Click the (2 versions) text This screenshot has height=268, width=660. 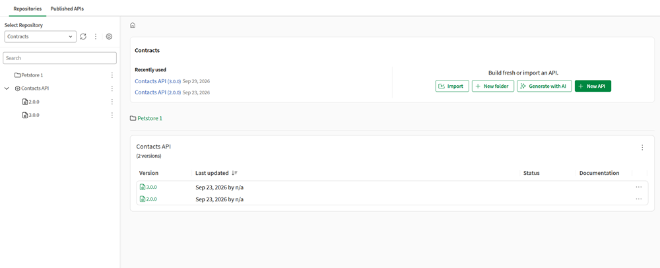tap(148, 156)
